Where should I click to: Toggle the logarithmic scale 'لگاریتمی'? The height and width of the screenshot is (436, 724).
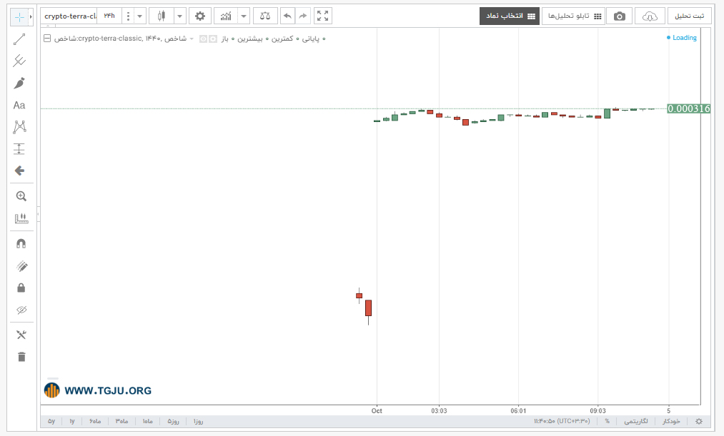(636, 421)
